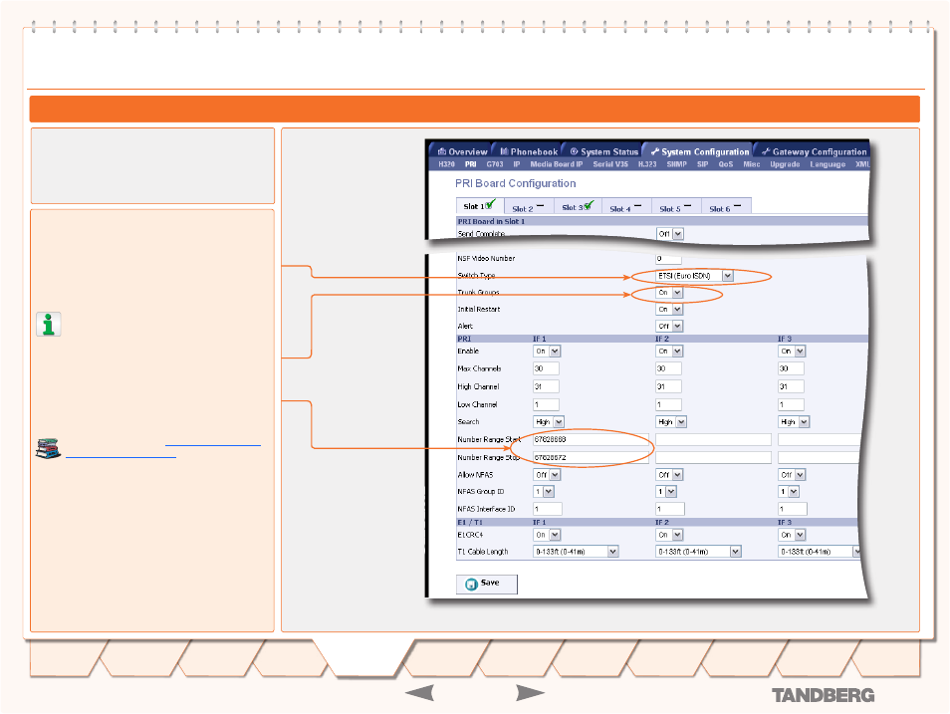Open the SNMP submenu item
Image resolution: width=950 pixels, height=714 pixels.
(x=677, y=164)
